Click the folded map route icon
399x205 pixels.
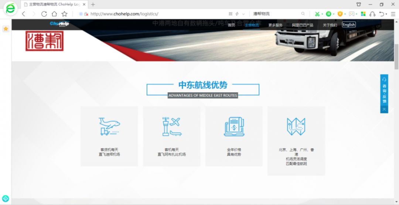coord(296,126)
